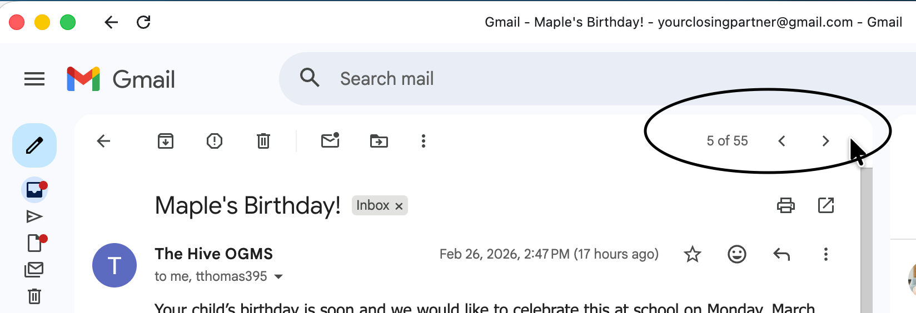Star the message from The Hive OGMS
The width and height of the screenshot is (916, 313).
(x=693, y=254)
